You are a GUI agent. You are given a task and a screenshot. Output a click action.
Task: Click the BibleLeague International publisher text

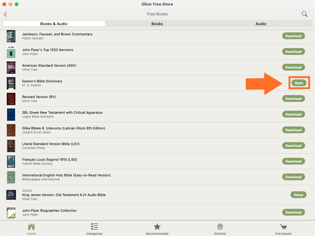pyautogui.click(x=41, y=179)
